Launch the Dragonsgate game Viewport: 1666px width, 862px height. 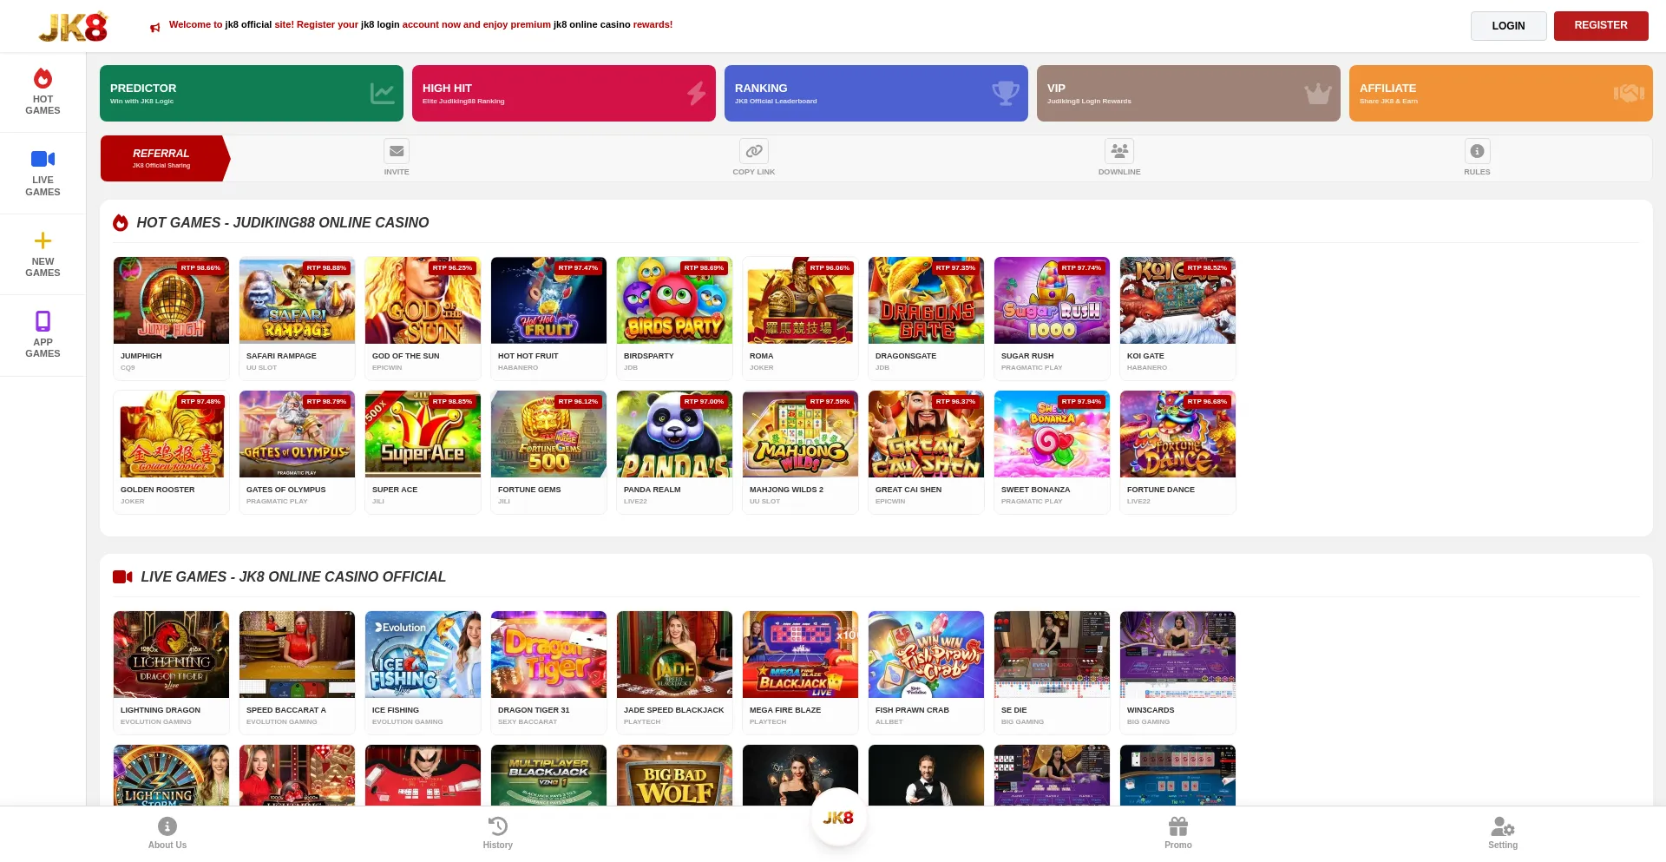coord(926,300)
